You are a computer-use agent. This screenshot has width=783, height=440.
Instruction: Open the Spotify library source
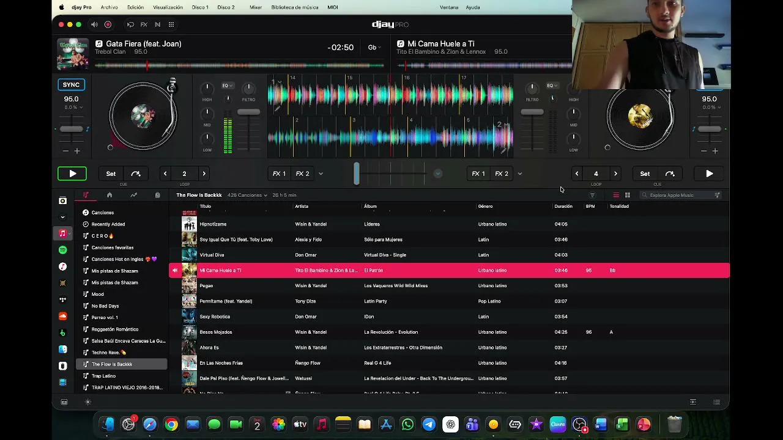pos(62,250)
